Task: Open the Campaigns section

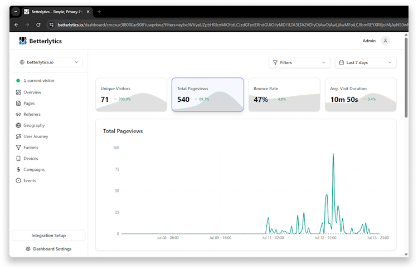Action: (x=34, y=169)
